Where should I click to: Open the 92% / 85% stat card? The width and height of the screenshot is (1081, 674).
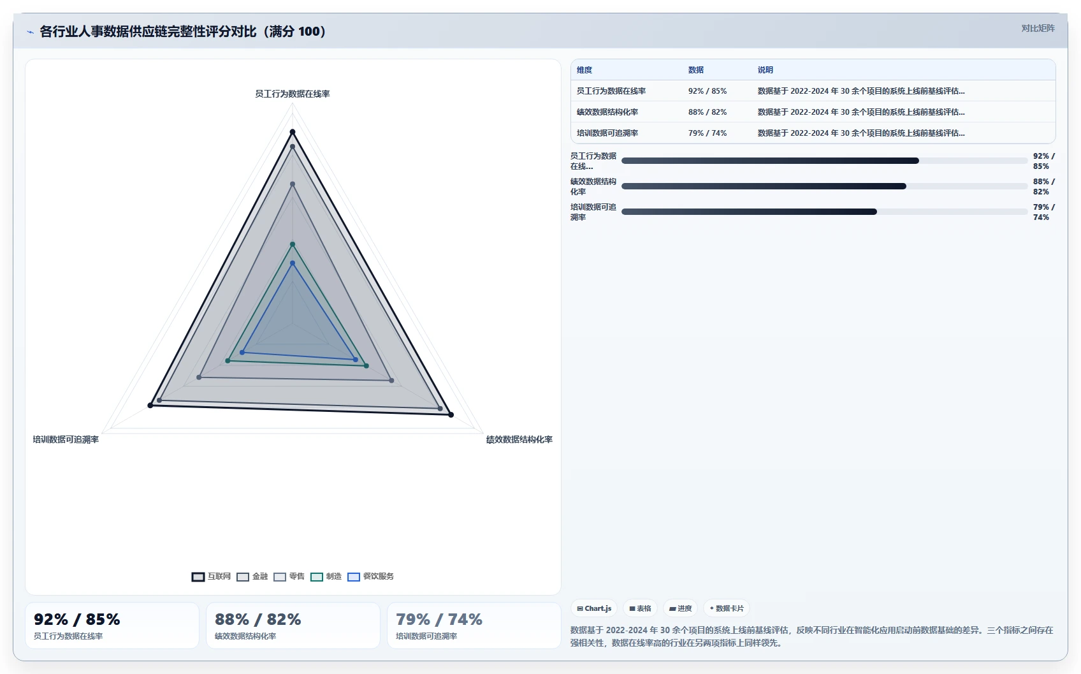point(112,626)
